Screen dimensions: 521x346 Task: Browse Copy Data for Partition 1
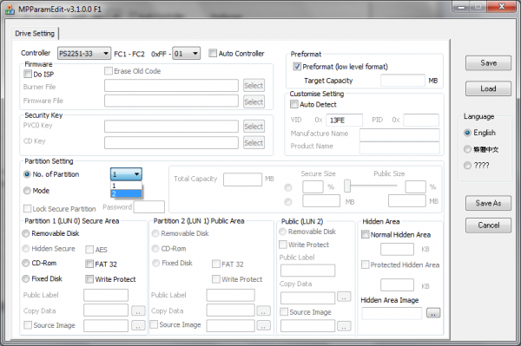[x=138, y=310]
